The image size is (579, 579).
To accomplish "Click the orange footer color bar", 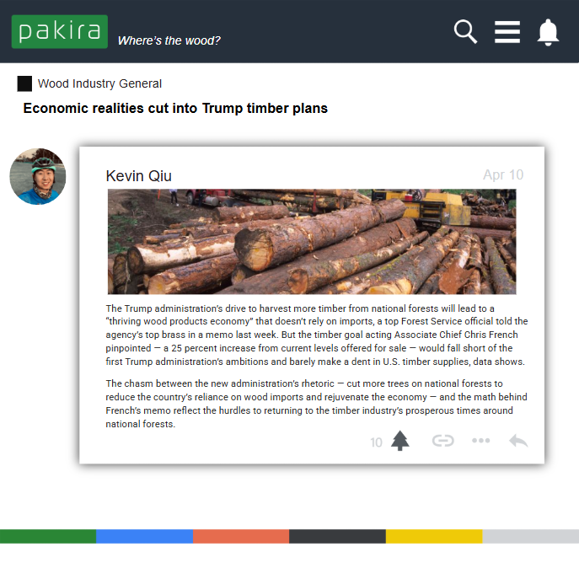I will point(241,536).
